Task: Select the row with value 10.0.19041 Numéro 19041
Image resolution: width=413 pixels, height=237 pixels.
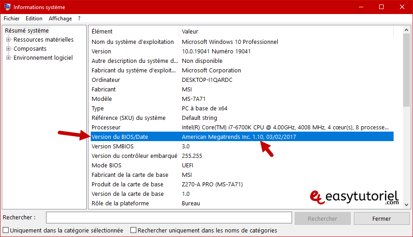Action: tap(242, 51)
